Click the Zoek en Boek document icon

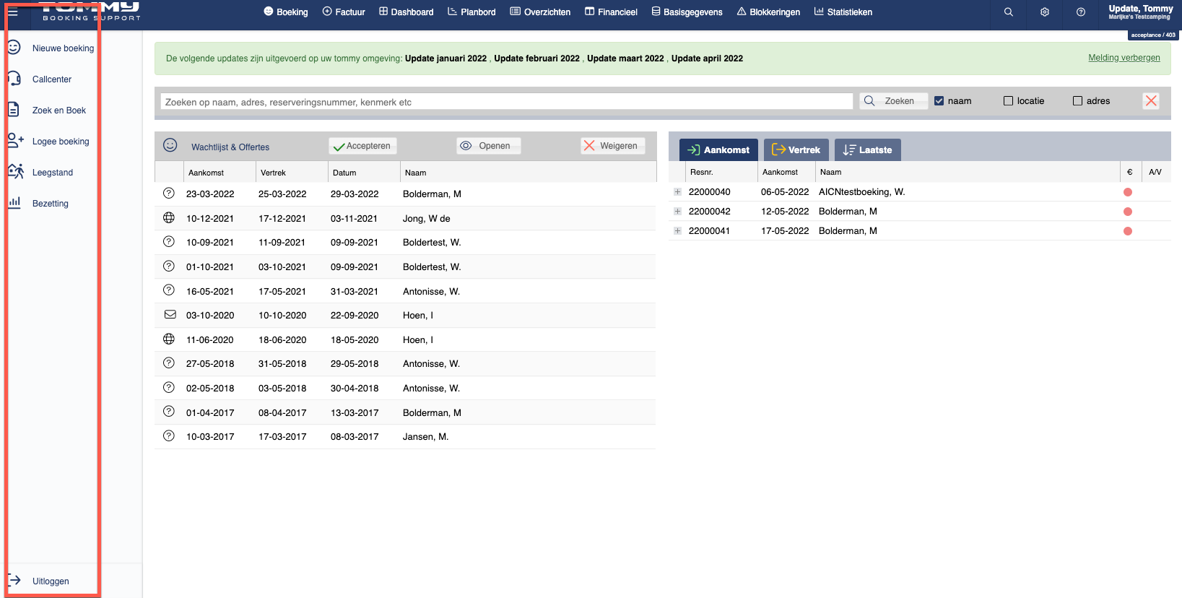pyautogui.click(x=14, y=110)
